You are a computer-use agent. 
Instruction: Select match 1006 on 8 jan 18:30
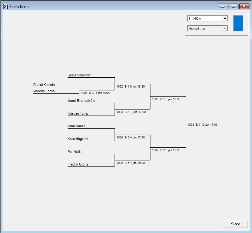pos(166,99)
